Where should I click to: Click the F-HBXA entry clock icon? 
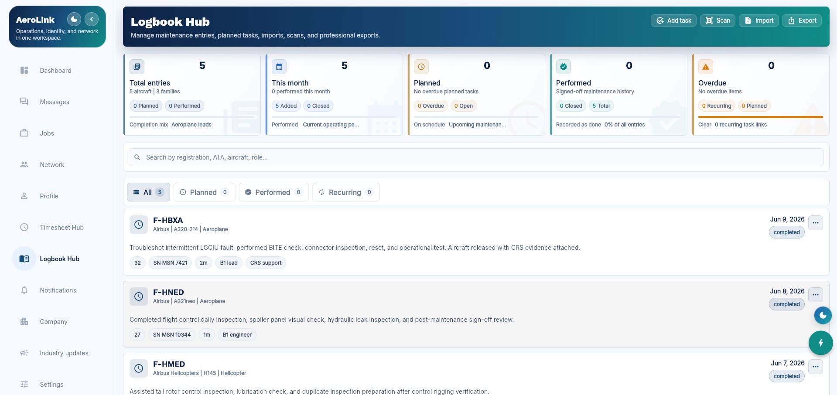click(139, 225)
